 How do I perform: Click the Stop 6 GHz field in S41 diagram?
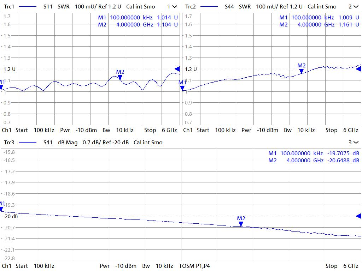coord(341,266)
